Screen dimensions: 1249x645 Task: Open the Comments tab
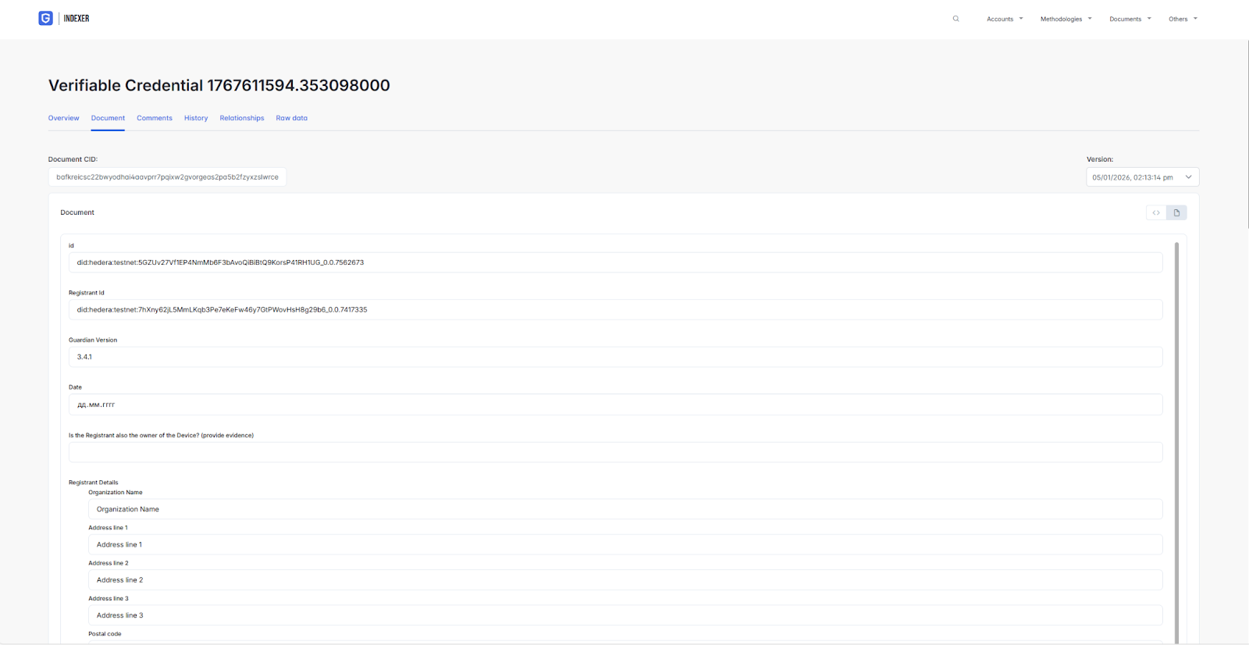[155, 118]
